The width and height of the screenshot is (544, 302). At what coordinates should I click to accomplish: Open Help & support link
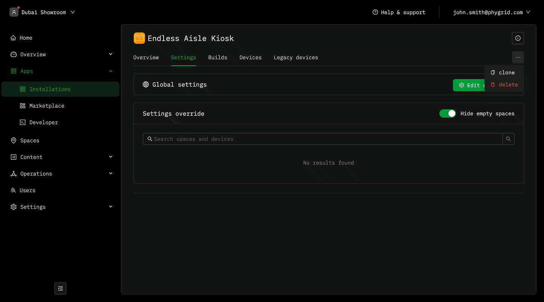(399, 12)
